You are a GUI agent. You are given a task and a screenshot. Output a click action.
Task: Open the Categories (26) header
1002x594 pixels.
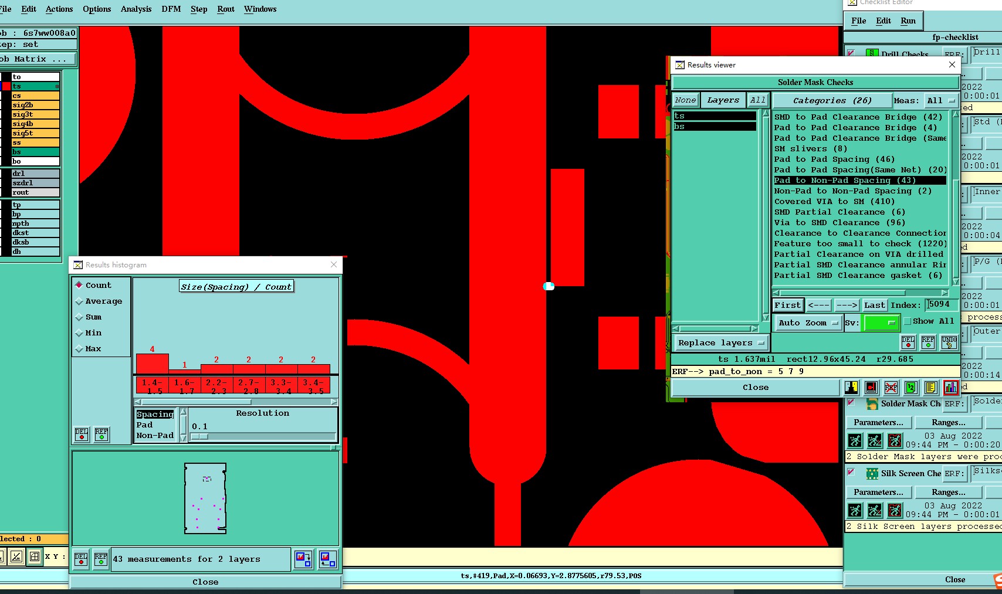(832, 100)
